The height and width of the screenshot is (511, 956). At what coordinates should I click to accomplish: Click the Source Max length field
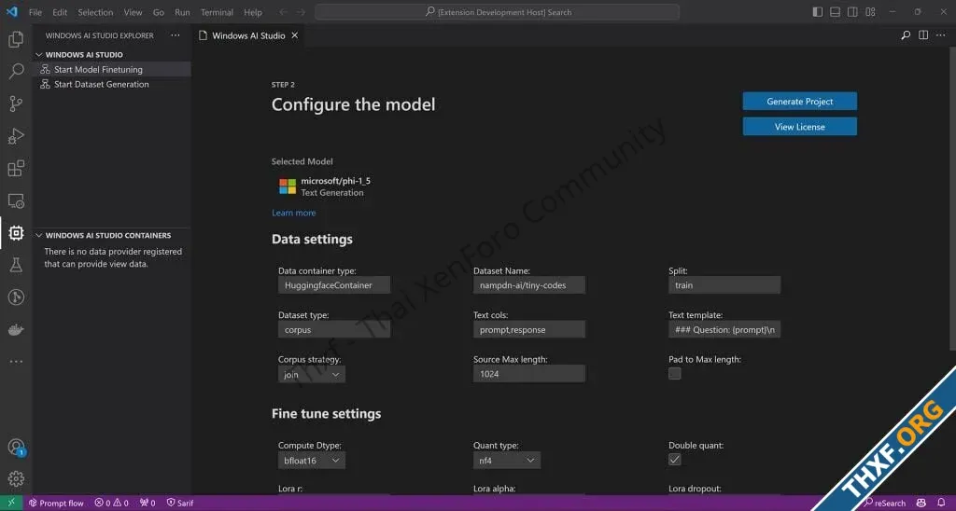(529, 374)
